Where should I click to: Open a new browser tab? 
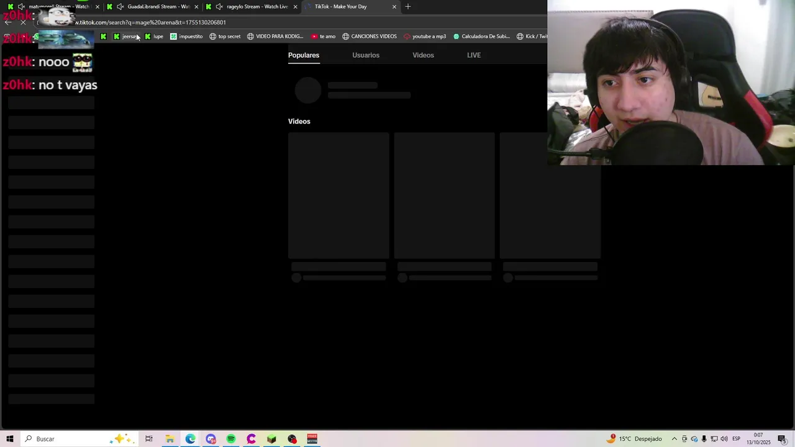[407, 7]
